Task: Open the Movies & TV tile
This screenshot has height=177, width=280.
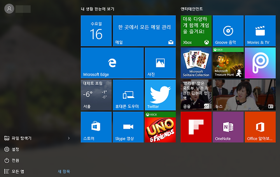Action: pyautogui.click(x=260, y=31)
